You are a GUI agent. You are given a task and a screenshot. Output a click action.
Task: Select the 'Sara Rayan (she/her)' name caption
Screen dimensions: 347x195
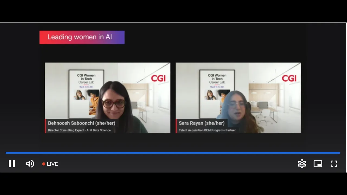(202, 123)
